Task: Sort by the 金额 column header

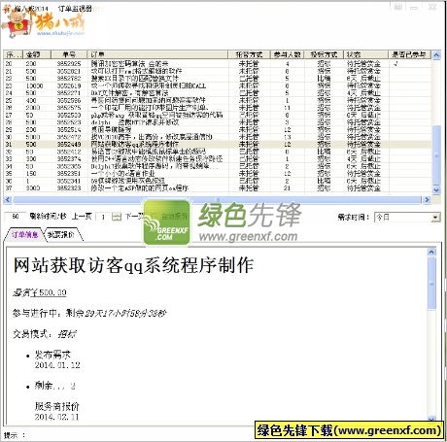Action: point(37,54)
